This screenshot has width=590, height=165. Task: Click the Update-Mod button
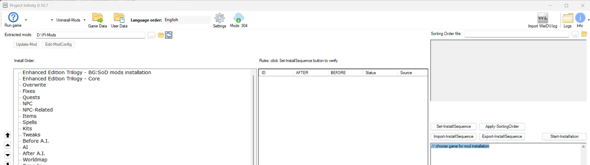tap(27, 44)
